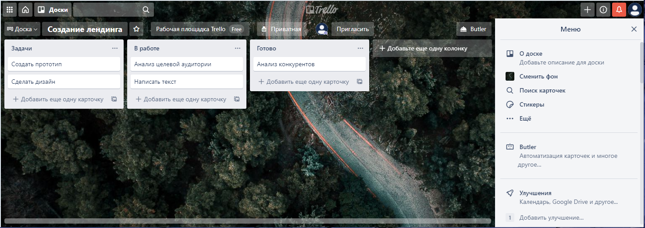Viewport: 645px width, 228px height.
Task: Close the Меню panel
Action: pyautogui.click(x=634, y=29)
